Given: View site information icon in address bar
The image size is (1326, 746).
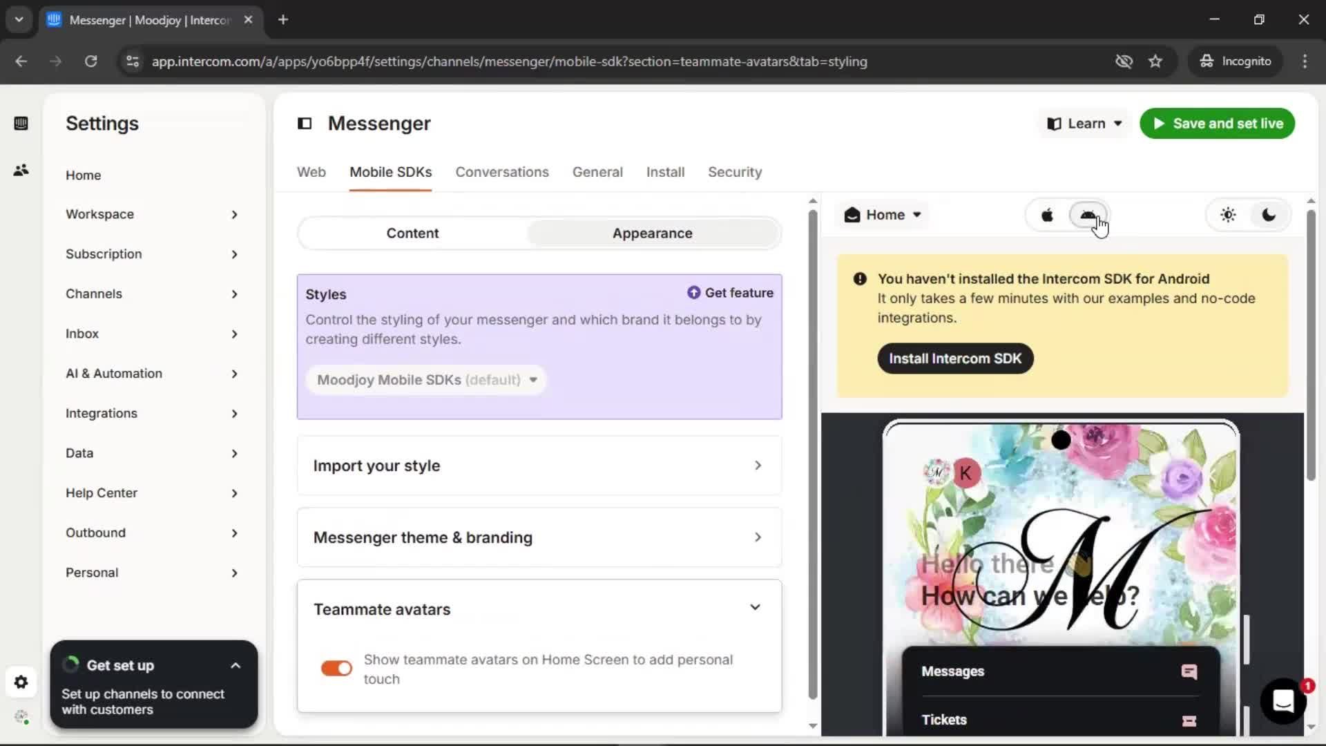Looking at the screenshot, I should [x=132, y=61].
